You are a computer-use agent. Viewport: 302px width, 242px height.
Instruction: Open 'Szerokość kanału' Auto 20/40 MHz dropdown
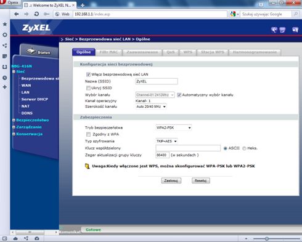click(x=151, y=107)
